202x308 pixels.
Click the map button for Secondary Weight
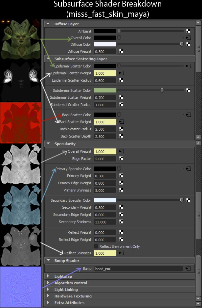[121, 207]
